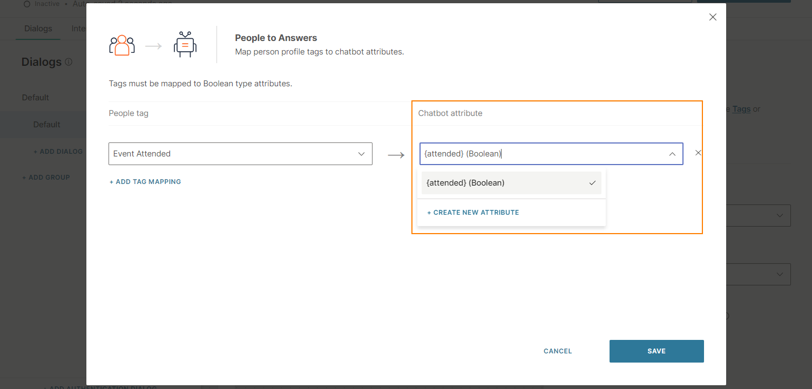Image resolution: width=812 pixels, height=389 pixels.
Task: Close the People to Answers modal
Action: coord(713,17)
